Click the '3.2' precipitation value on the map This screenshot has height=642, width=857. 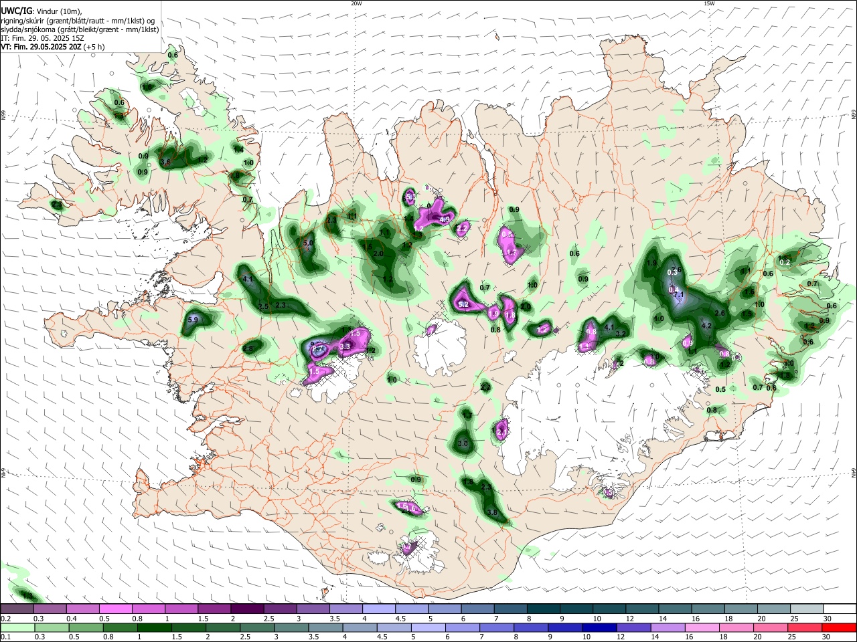tap(621, 334)
